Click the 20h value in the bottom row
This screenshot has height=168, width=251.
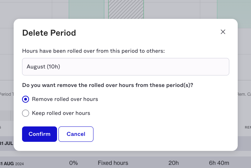click(x=174, y=163)
